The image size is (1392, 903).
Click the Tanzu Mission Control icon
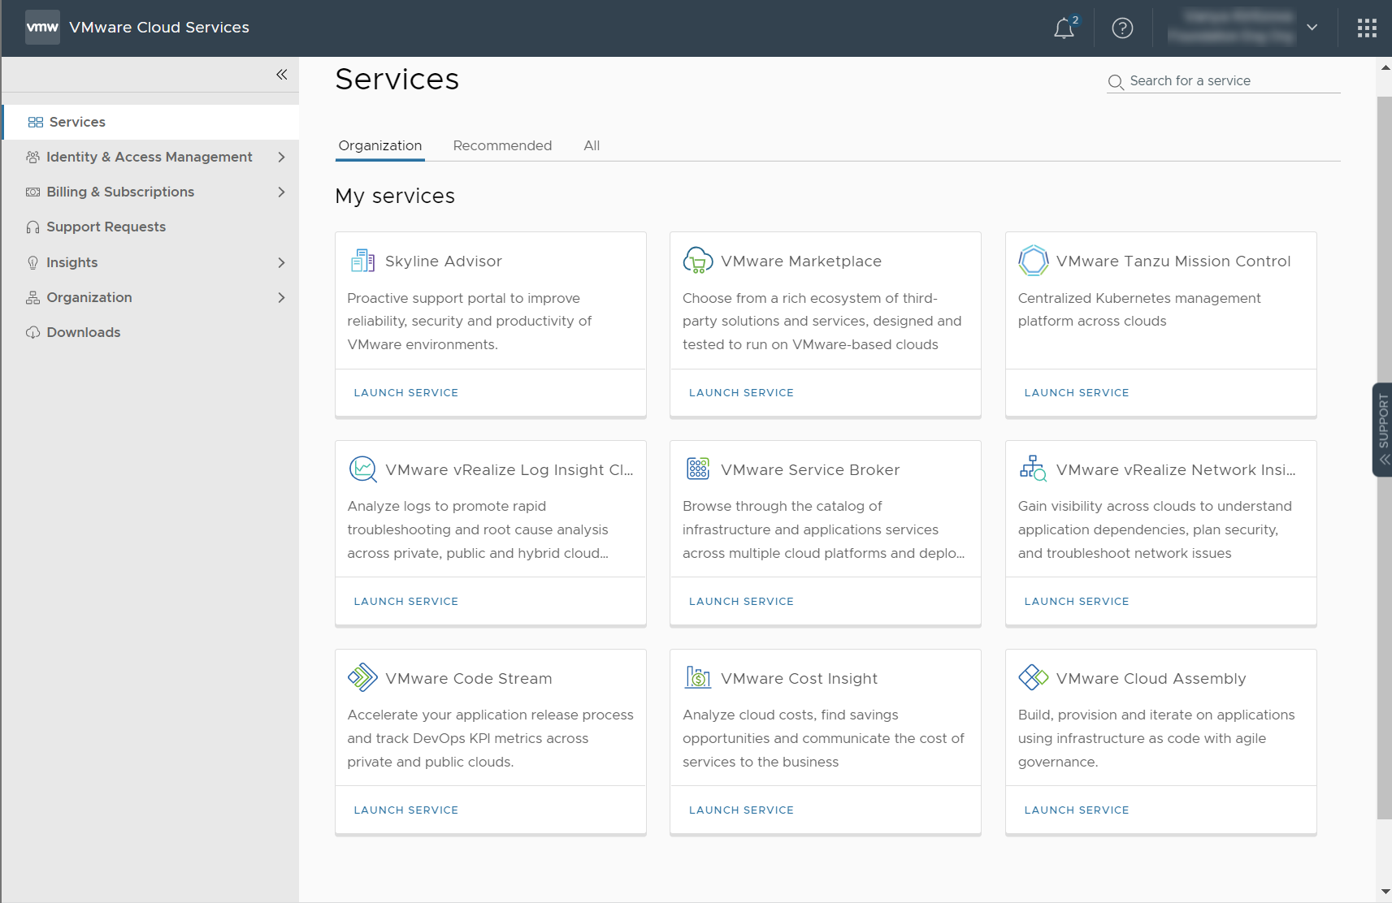pos(1033,261)
